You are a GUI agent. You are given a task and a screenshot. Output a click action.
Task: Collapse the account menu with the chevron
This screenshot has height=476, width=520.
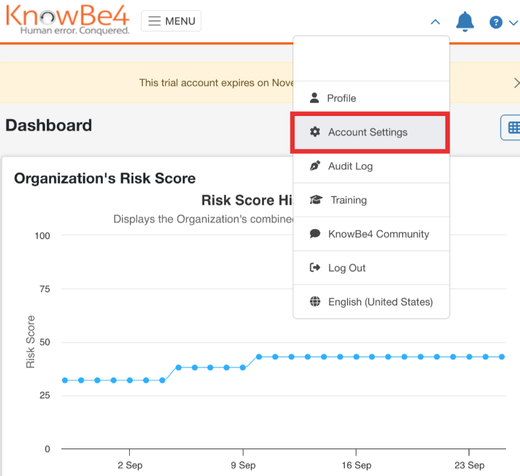[x=435, y=22]
